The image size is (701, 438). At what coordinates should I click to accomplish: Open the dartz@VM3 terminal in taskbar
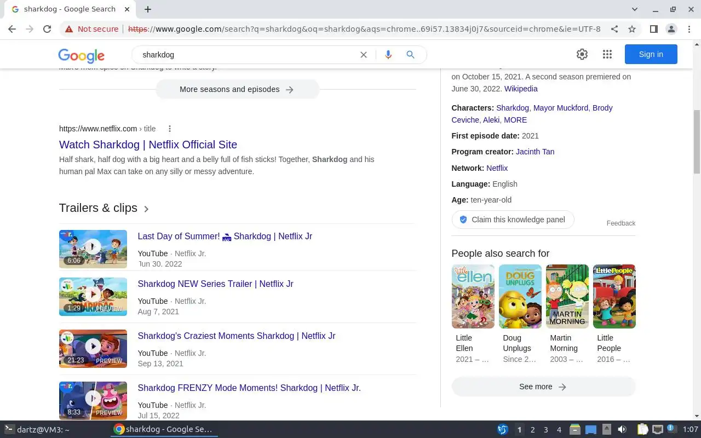tap(38, 430)
